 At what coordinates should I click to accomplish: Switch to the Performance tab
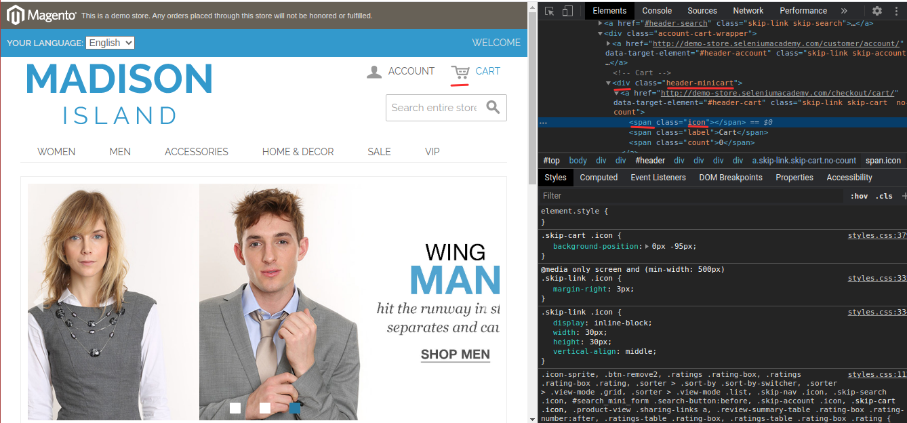tap(803, 11)
